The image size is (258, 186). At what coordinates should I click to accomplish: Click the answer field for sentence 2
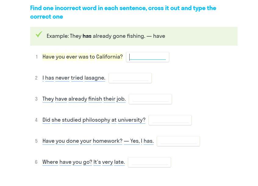click(130, 78)
